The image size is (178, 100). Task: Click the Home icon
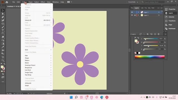tap(7, 2)
